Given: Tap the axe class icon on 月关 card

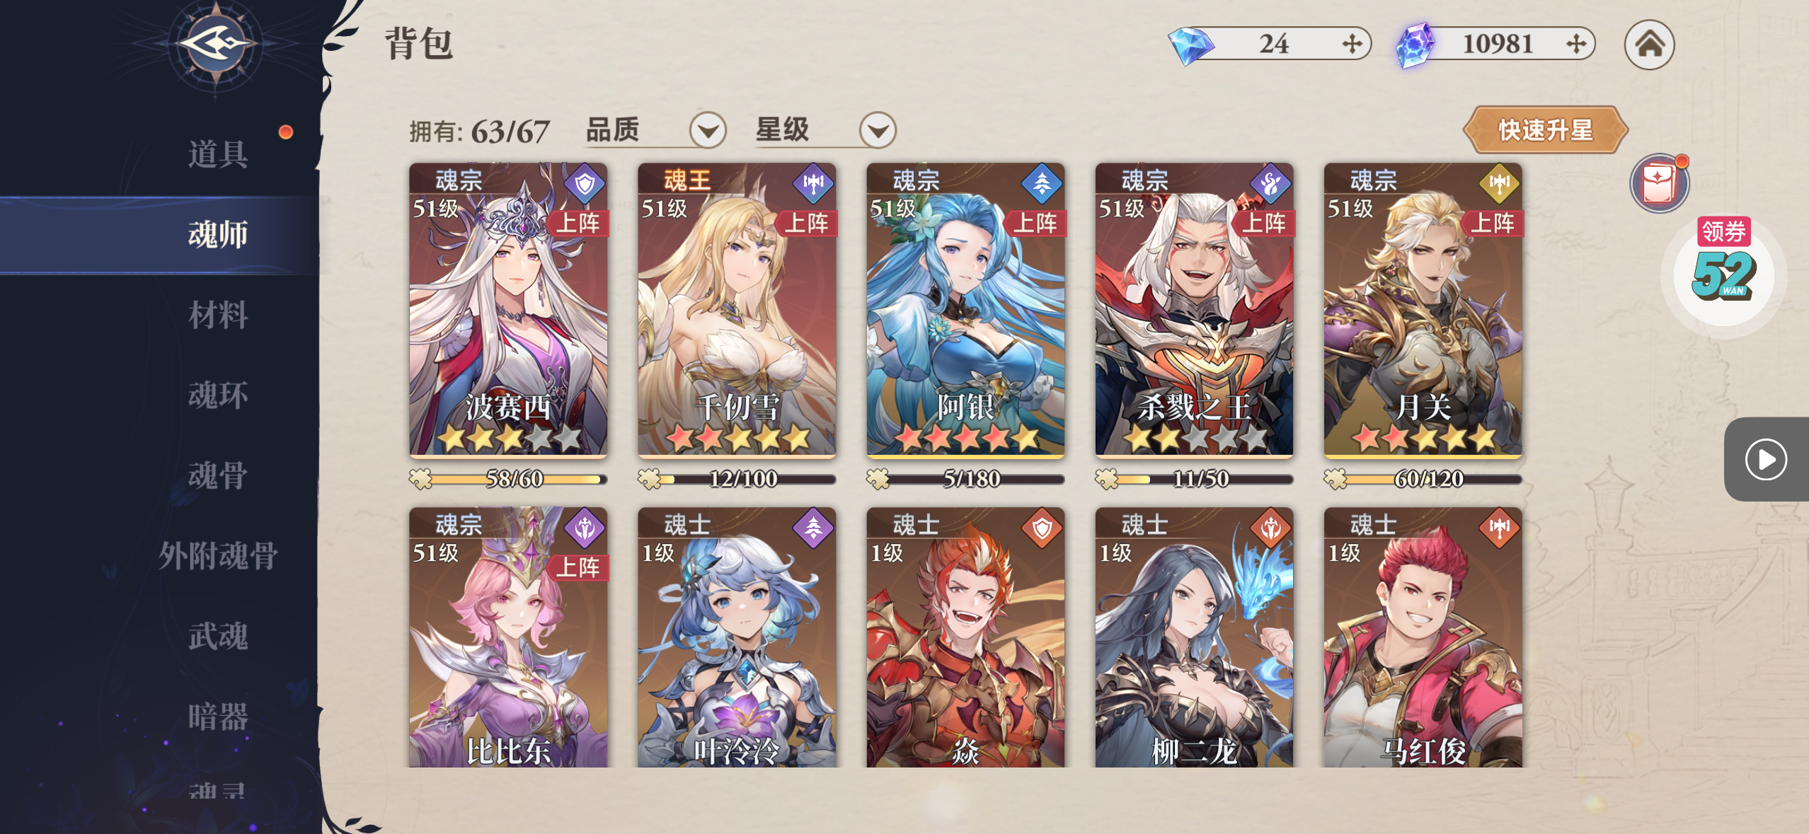Looking at the screenshot, I should click(x=1499, y=185).
